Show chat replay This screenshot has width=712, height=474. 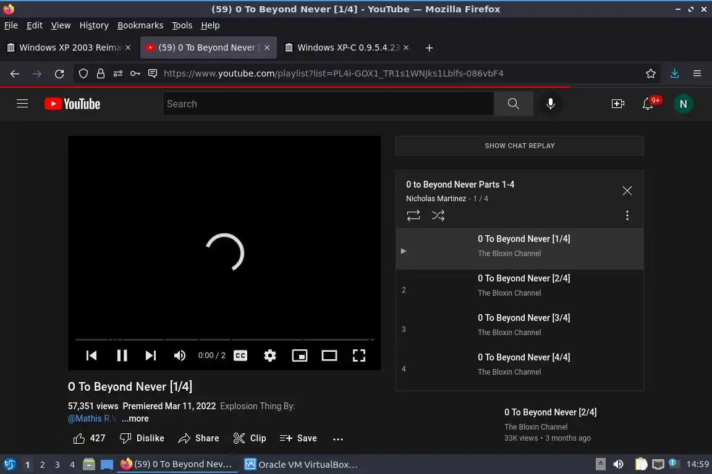[519, 146]
